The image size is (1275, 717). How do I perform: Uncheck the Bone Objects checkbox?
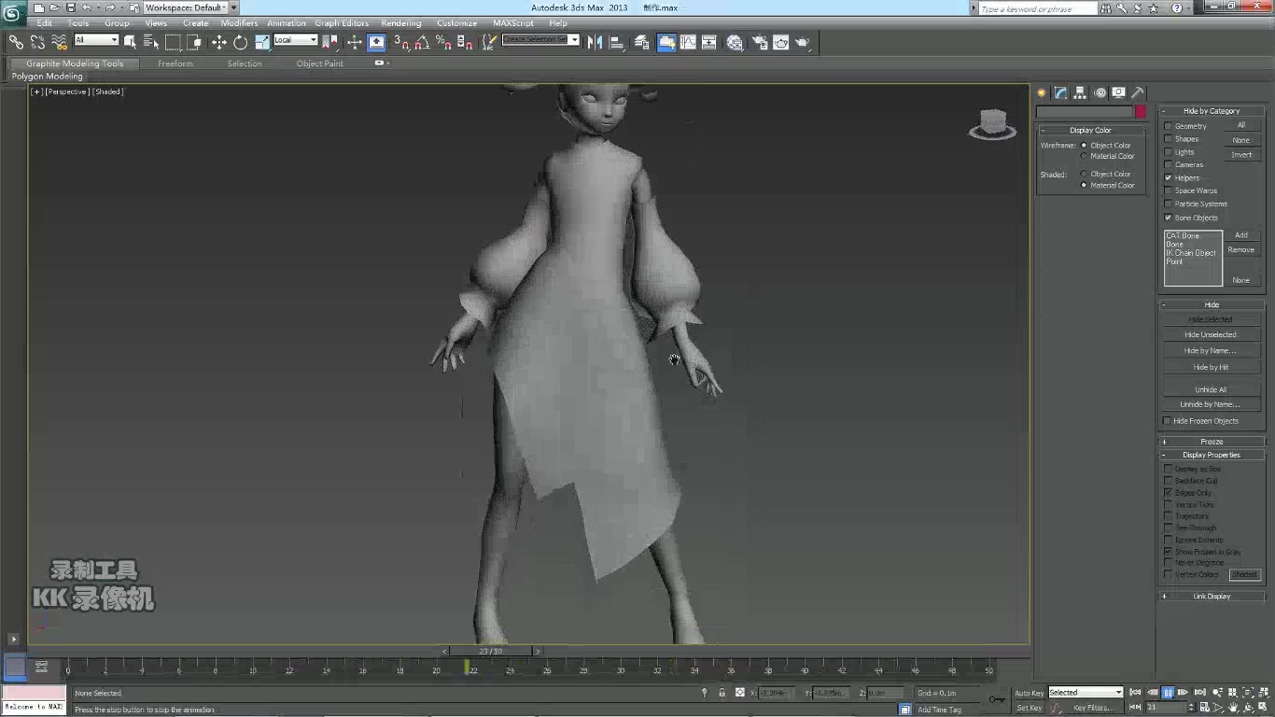click(1168, 218)
